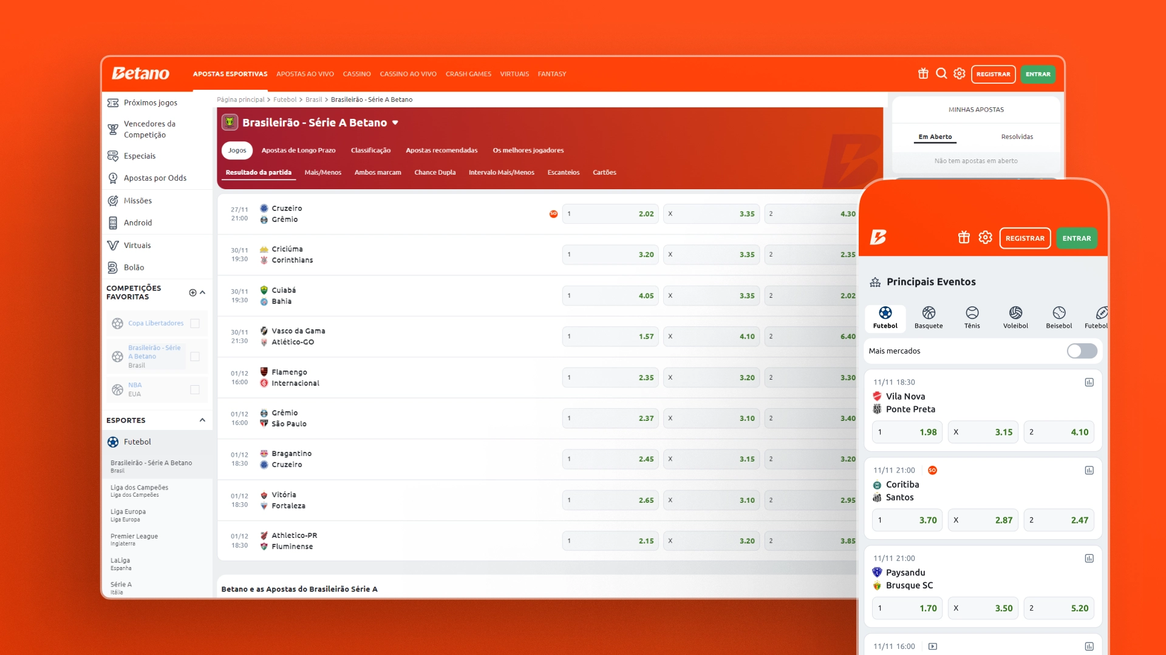The height and width of the screenshot is (655, 1166).
Task: Click the Betano logo in the header
Action: click(140, 73)
